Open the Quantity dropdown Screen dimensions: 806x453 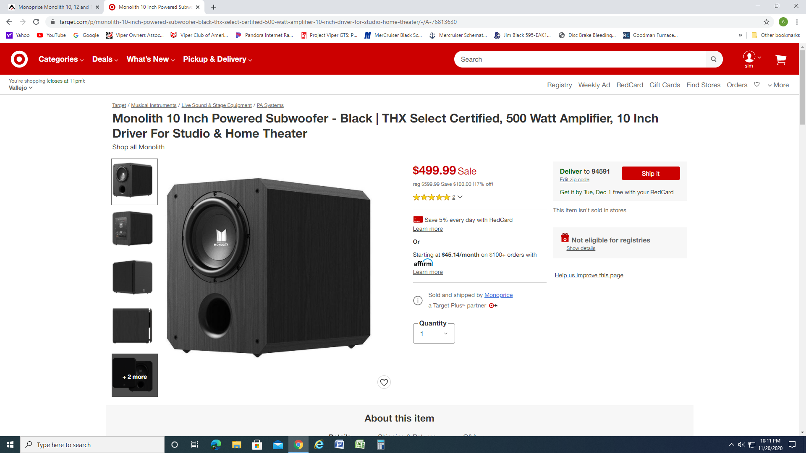434,333
